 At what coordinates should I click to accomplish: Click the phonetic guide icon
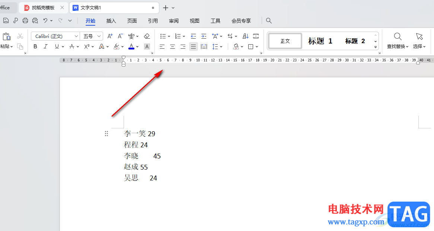point(131,36)
